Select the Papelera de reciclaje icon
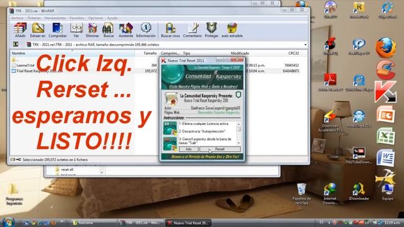 [302, 194]
